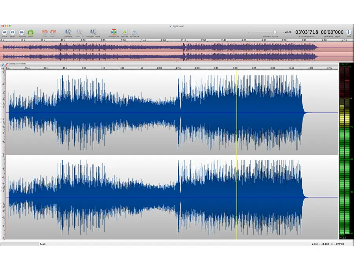Click the lower channel in the overview strip
The image size is (354, 270).
(176, 56)
